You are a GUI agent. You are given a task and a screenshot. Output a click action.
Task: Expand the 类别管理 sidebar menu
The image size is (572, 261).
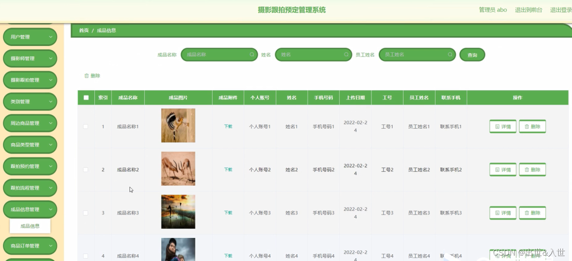30,102
